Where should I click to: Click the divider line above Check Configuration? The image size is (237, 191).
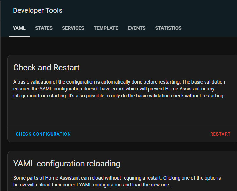pos(118,126)
